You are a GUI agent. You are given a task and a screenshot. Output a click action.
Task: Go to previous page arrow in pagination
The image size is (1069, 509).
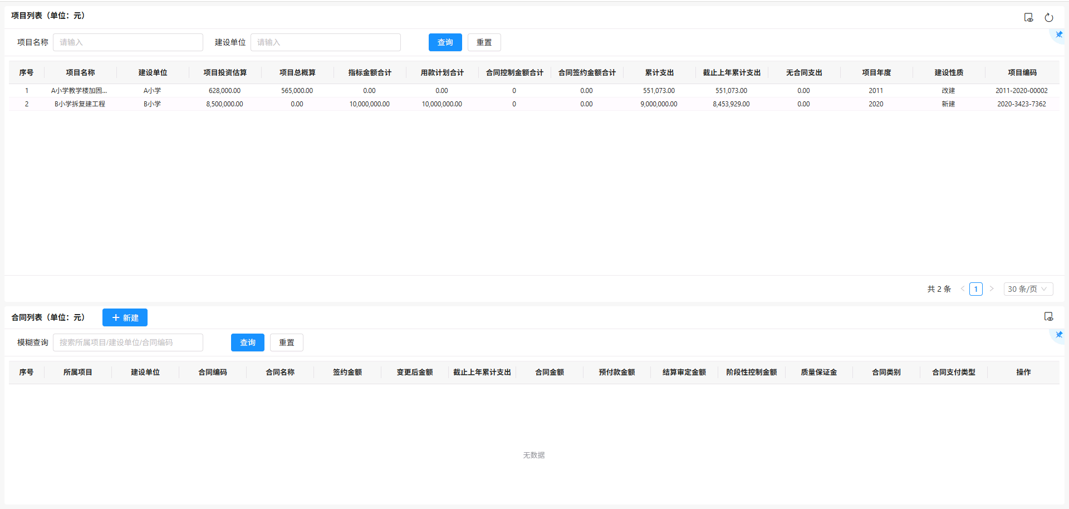[x=962, y=289]
